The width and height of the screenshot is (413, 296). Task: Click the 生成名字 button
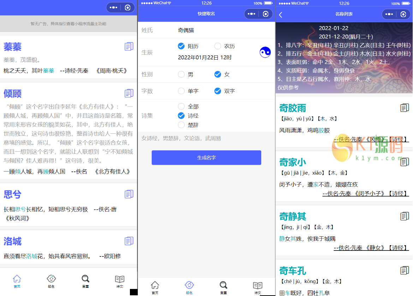206,157
